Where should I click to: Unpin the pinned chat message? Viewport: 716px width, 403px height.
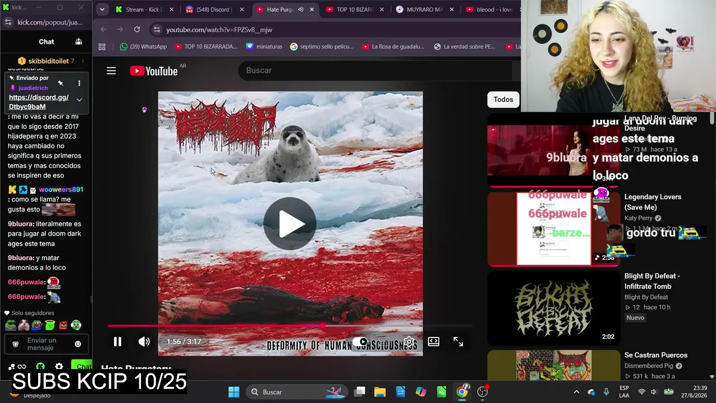[60, 83]
